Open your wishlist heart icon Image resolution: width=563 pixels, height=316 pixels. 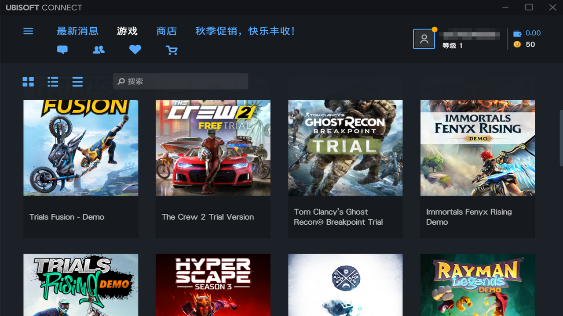(x=135, y=50)
